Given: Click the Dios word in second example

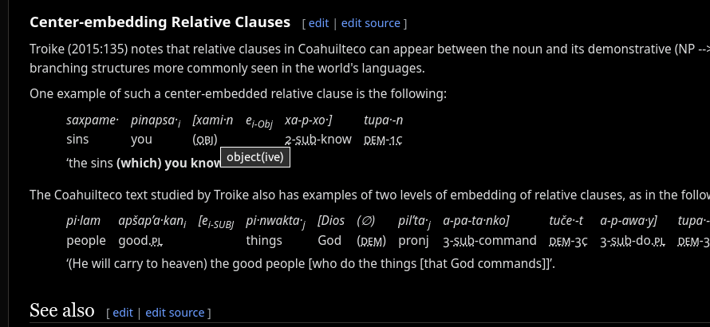Looking at the screenshot, I should click(331, 221).
